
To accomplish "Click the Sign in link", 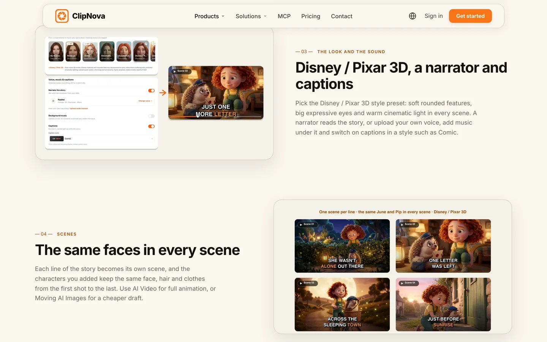I will [433, 16].
